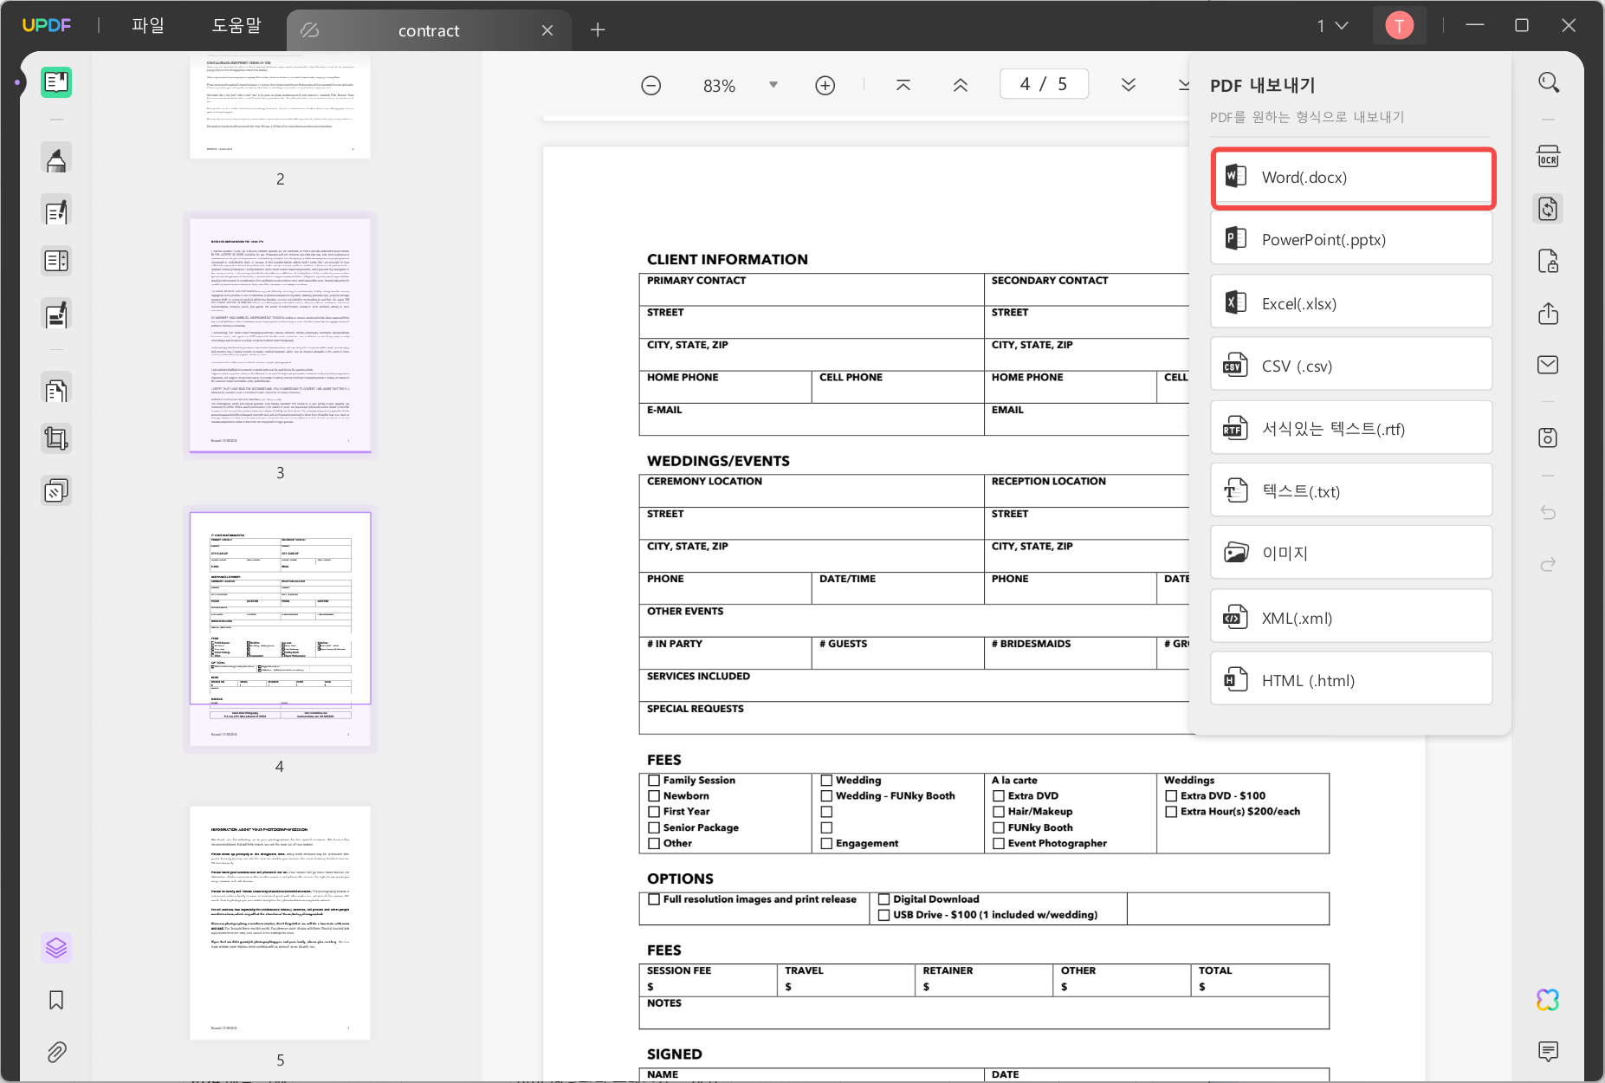Run OCR text recognition
The height and width of the screenshot is (1083, 1605).
point(1549,157)
